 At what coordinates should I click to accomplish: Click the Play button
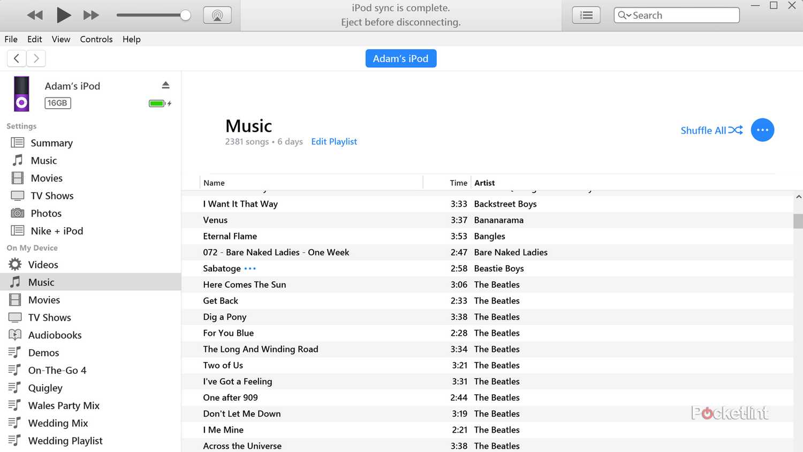(x=64, y=15)
